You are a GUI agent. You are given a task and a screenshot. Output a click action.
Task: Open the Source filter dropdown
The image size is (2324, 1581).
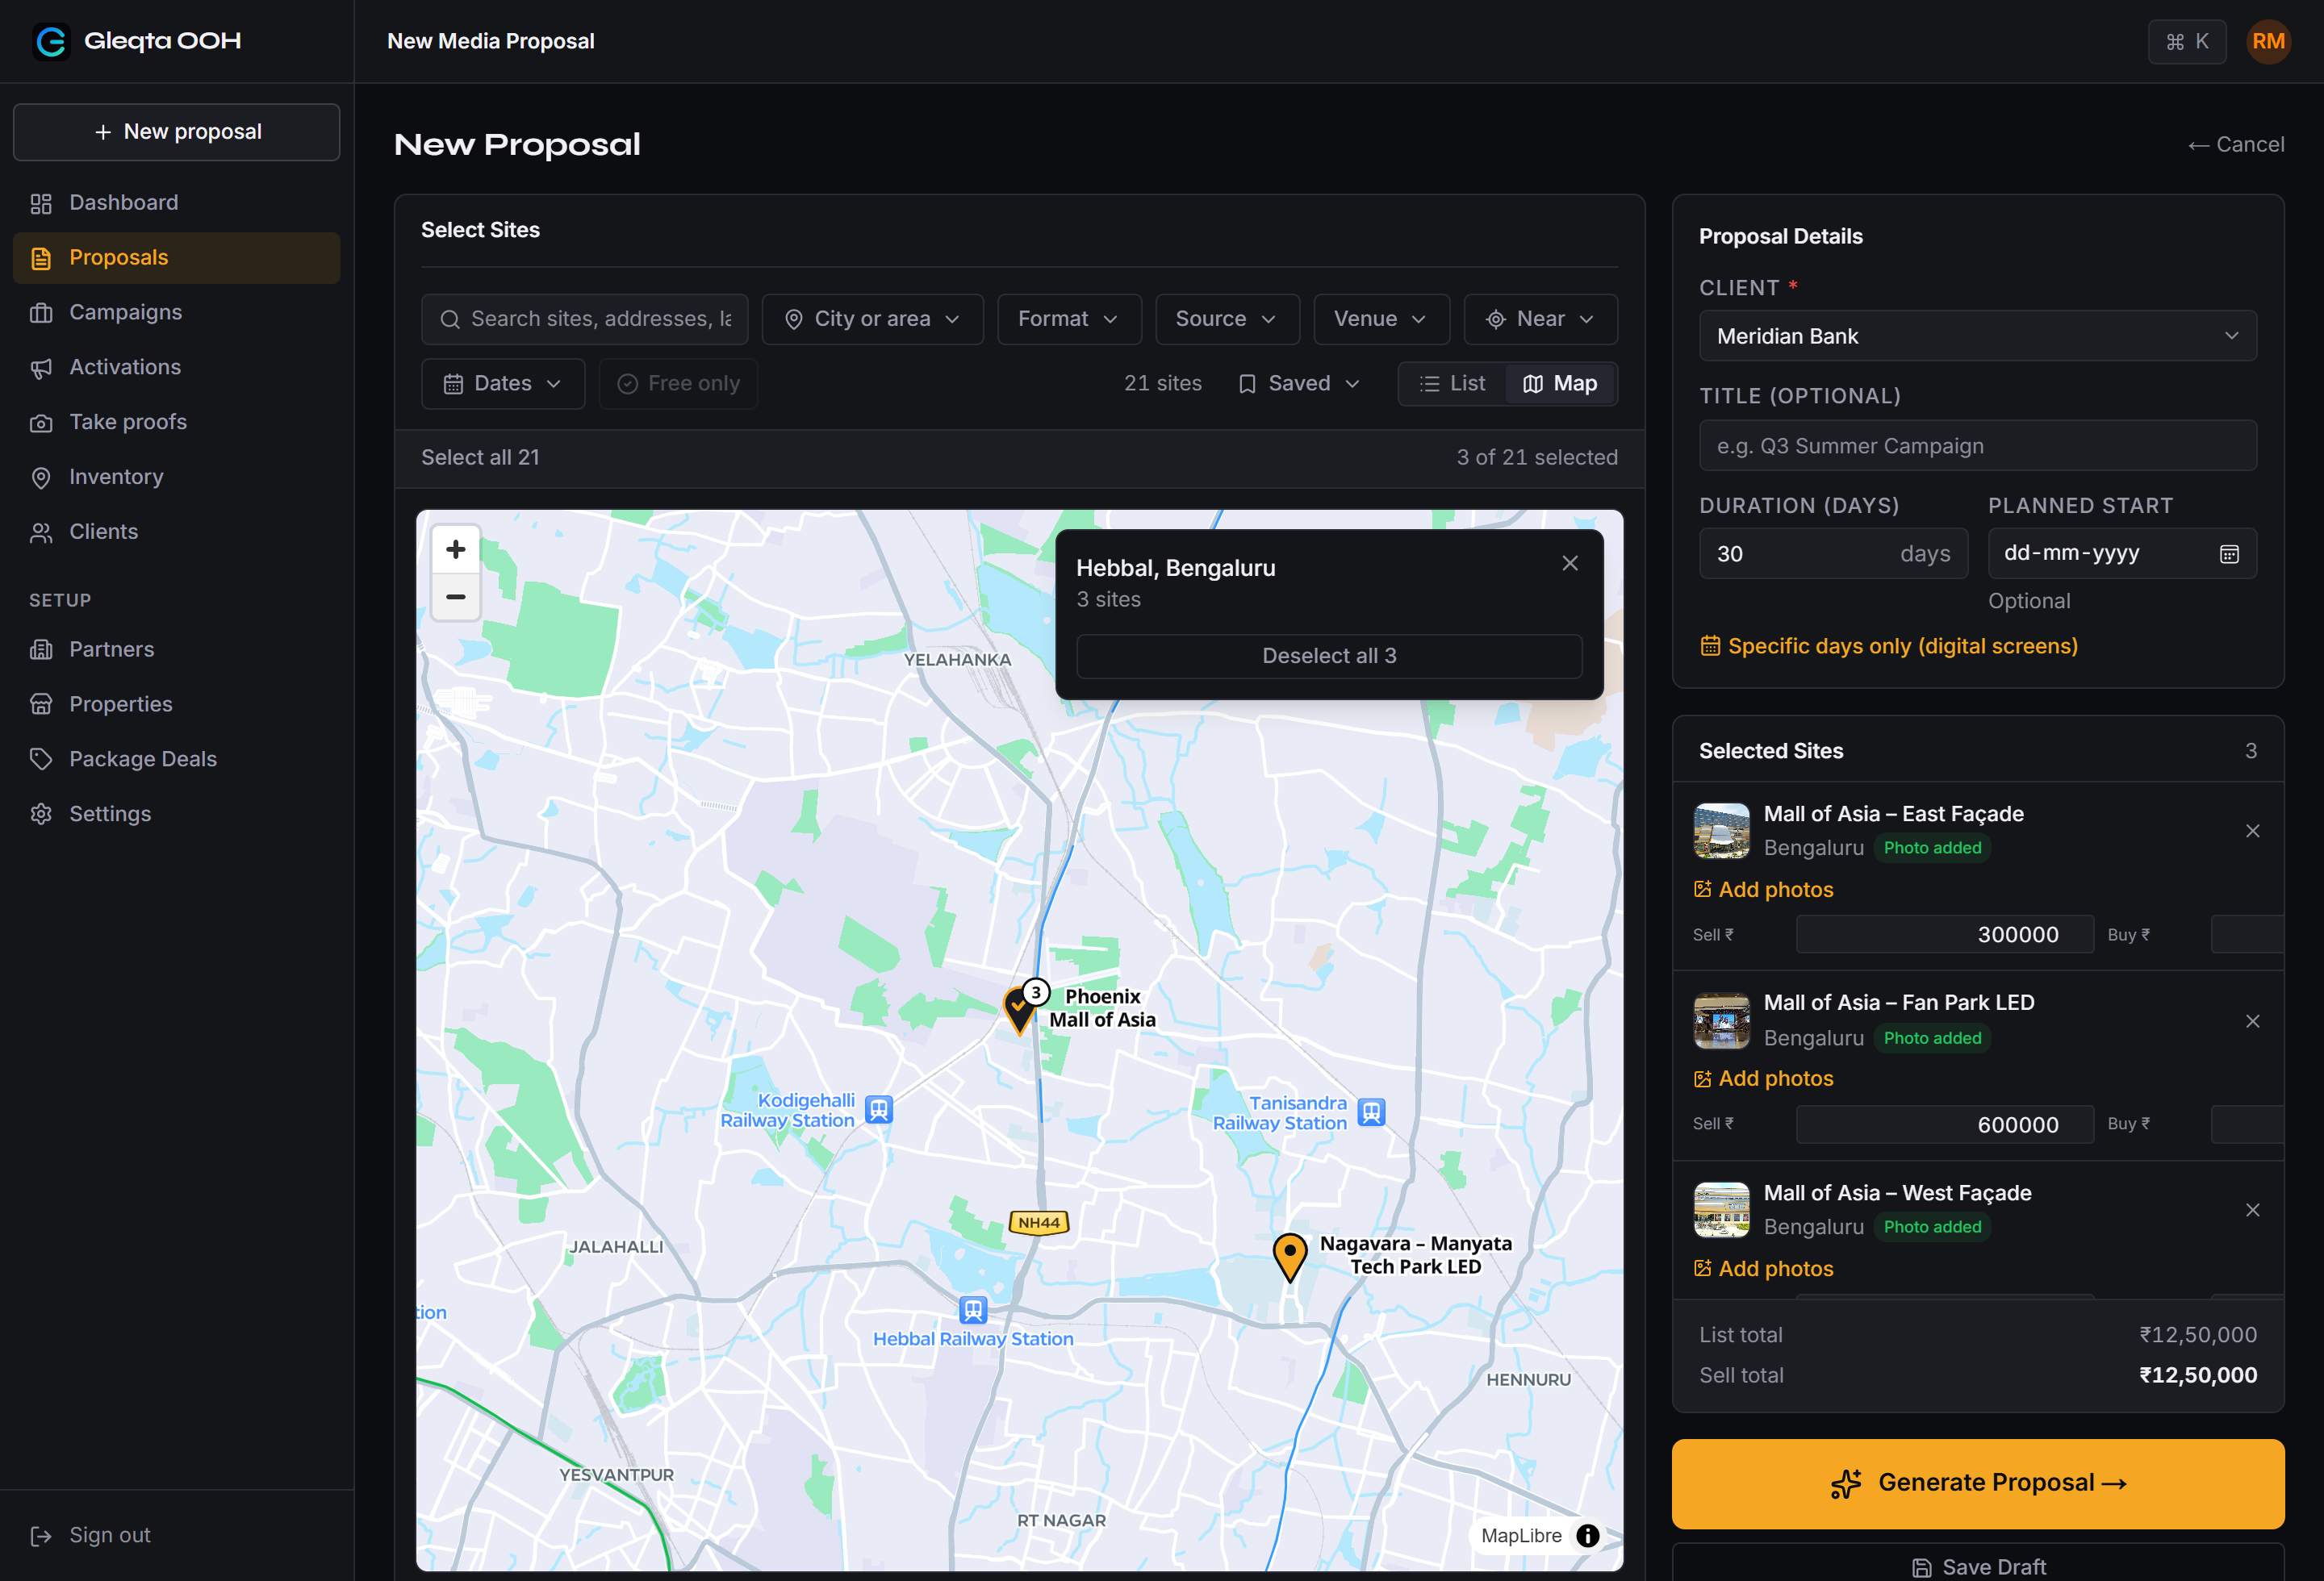[1227, 319]
